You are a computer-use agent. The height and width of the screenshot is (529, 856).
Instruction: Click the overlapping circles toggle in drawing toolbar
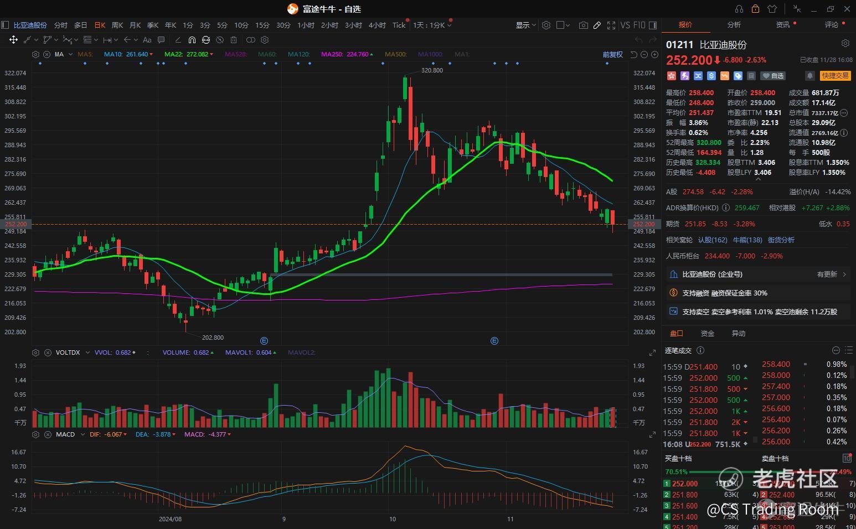[x=250, y=40]
